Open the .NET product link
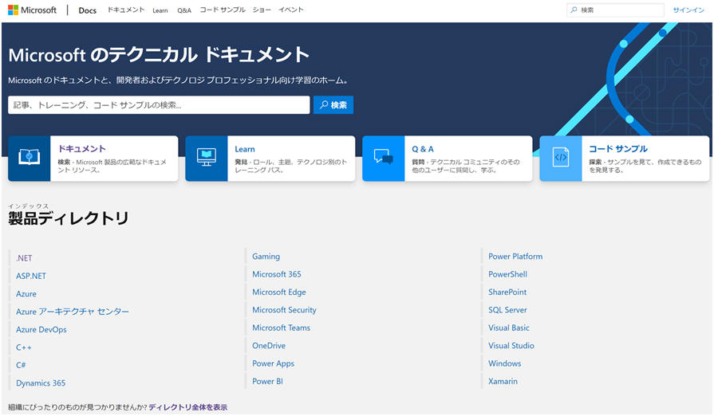This screenshot has width=714, height=416. tap(24, 258)
